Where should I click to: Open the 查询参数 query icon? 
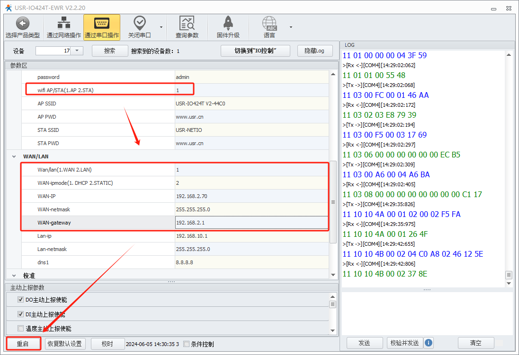point(187,23)
